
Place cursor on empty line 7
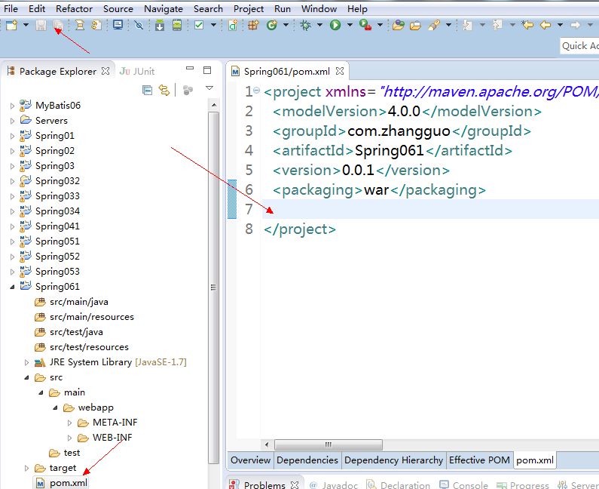click(x=430, y=209)
